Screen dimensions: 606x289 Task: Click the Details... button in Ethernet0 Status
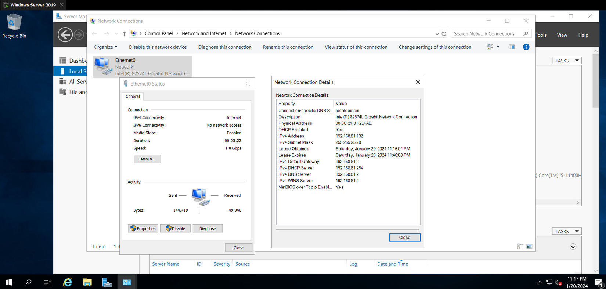click(147, 159)
